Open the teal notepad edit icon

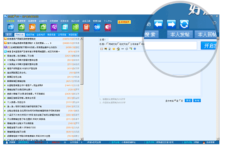pos(65,27)
